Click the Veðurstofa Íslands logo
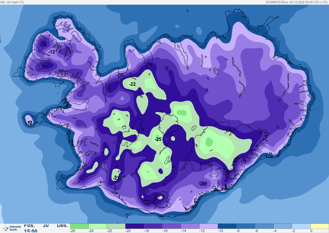Image resolution: width=329 pixels, height=233 pixels. [x=12, y=228]
